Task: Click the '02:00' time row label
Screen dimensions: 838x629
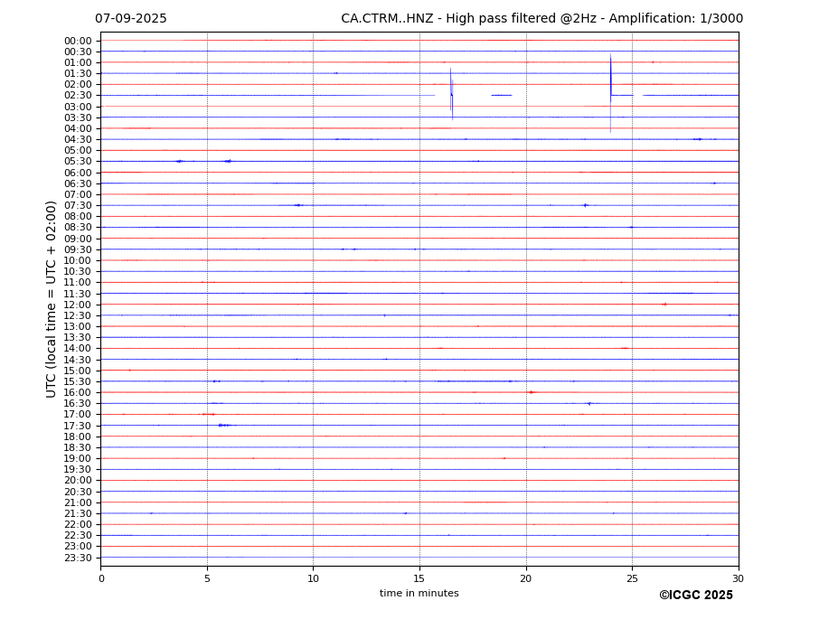Action: [78, 84]
